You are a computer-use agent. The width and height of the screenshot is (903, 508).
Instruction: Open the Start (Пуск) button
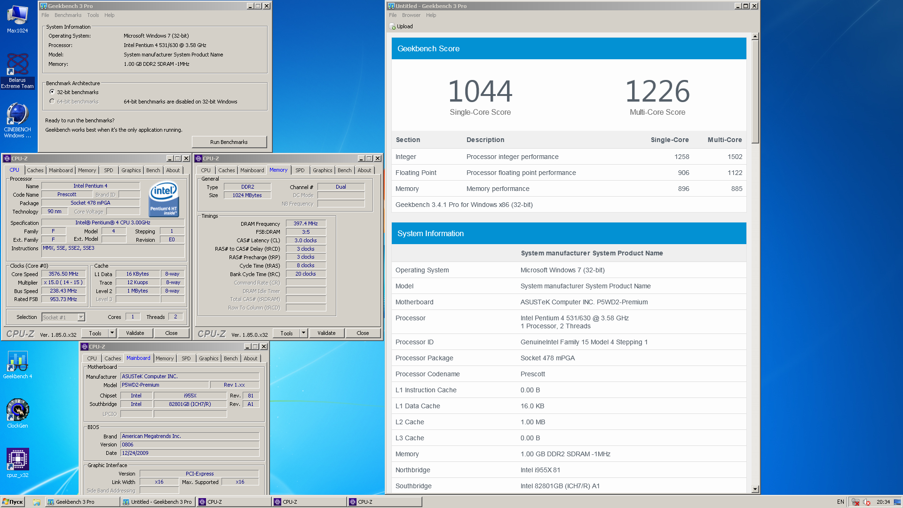coord(13,502)
